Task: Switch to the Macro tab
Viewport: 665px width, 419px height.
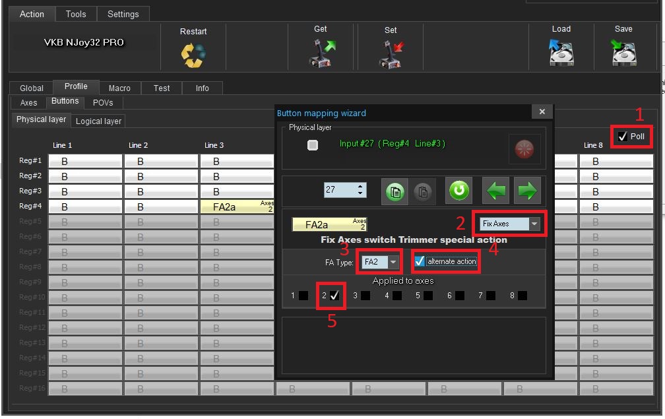Action: pyautogui.click(x=119, y=88)
